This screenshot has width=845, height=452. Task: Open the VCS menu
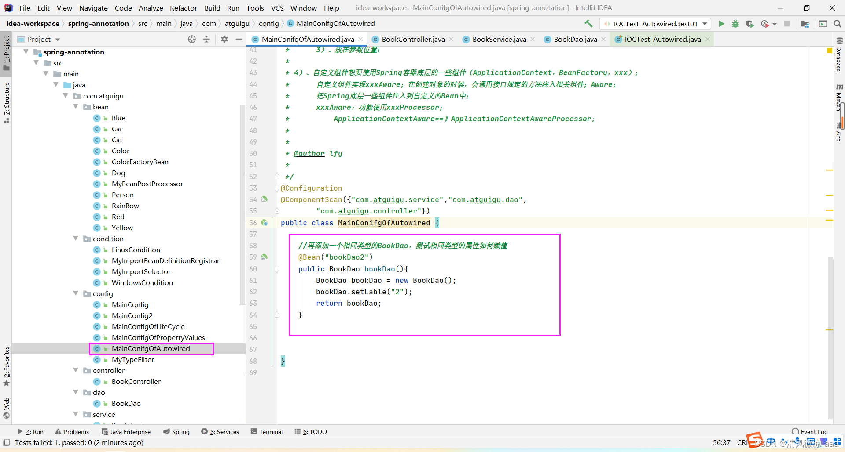pyautogui.click(x=277, y=8)
